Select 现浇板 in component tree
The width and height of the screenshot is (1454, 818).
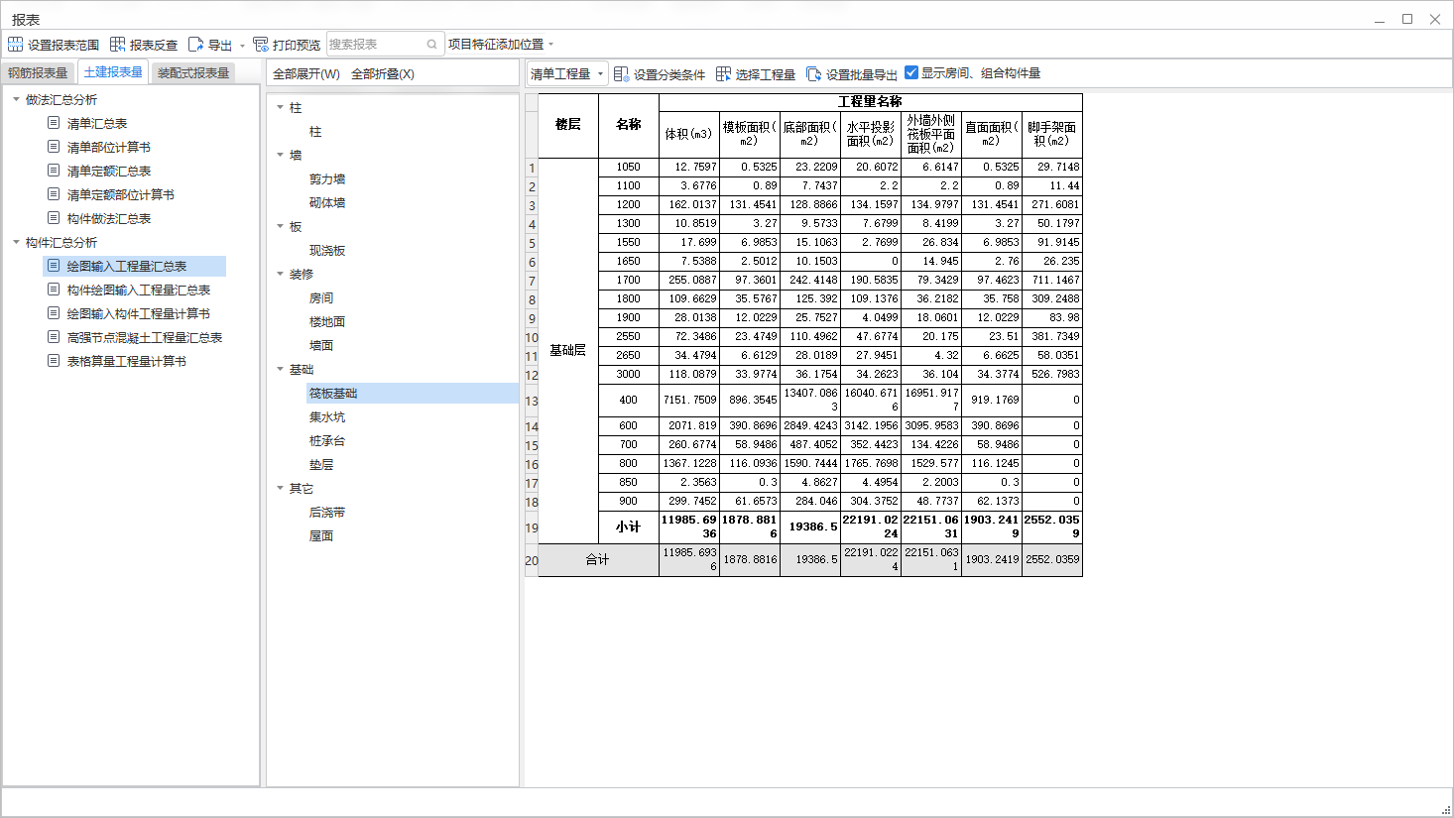(x=327, y=250)
